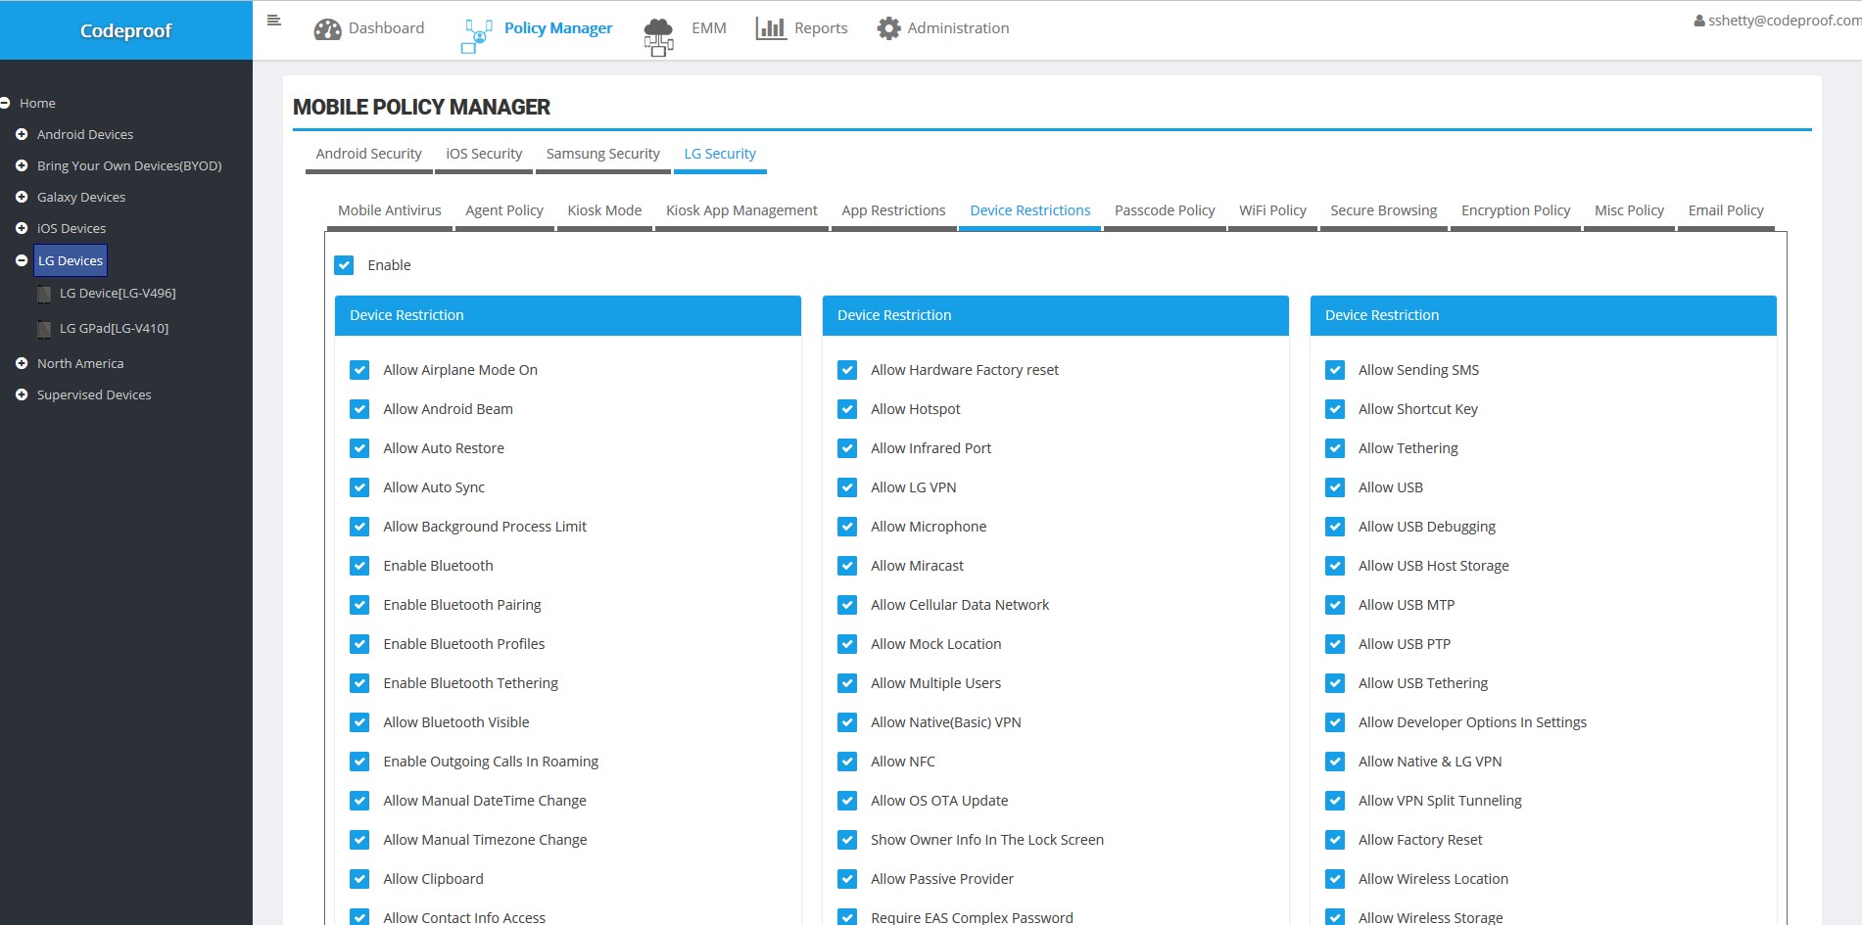The width and height of the screenshot is (1862, 925).
Task: Open the Passcode Policy tab
Action: pos(1165,210)
